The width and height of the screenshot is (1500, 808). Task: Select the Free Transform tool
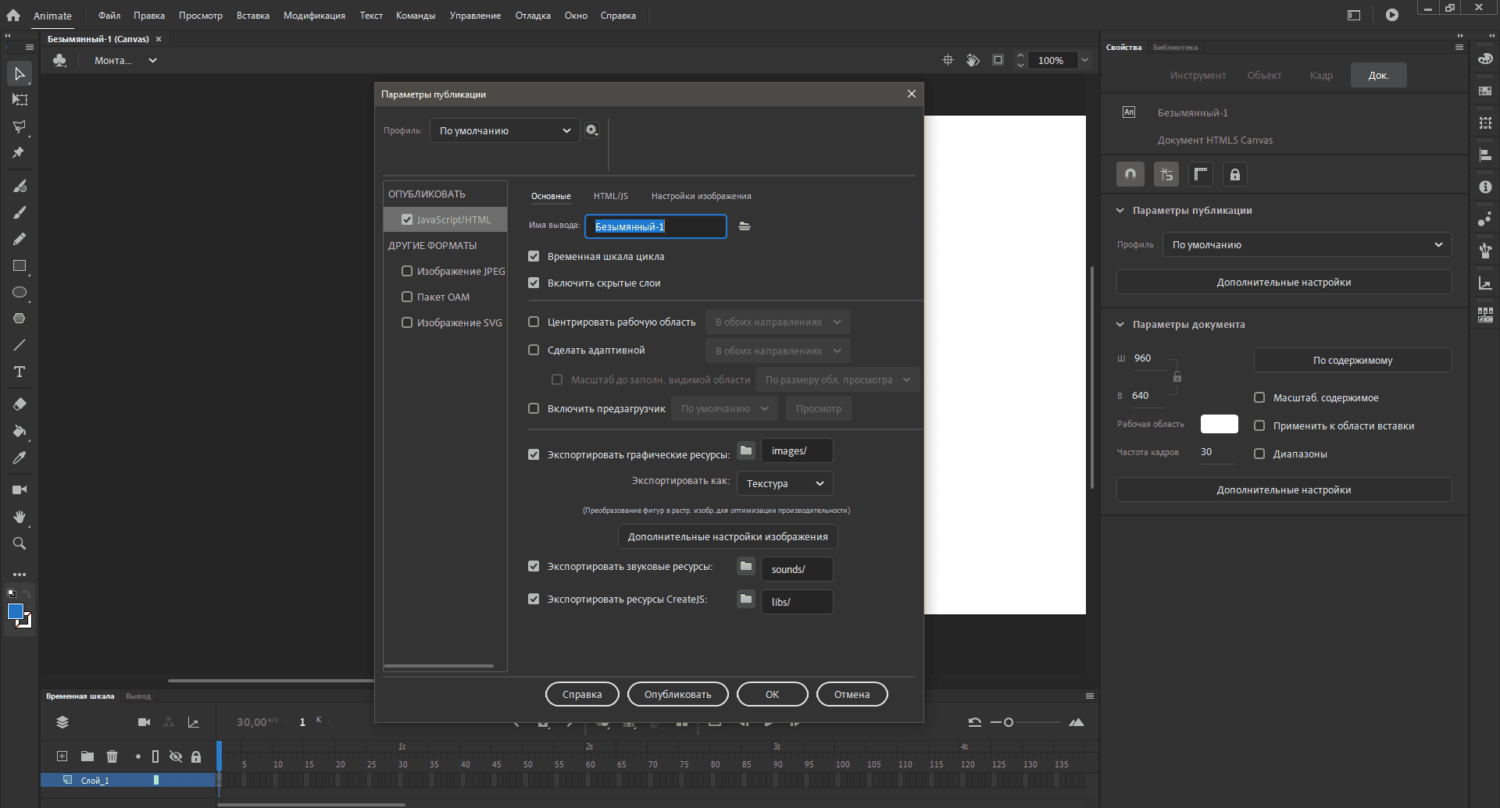[x=20, y=100]
